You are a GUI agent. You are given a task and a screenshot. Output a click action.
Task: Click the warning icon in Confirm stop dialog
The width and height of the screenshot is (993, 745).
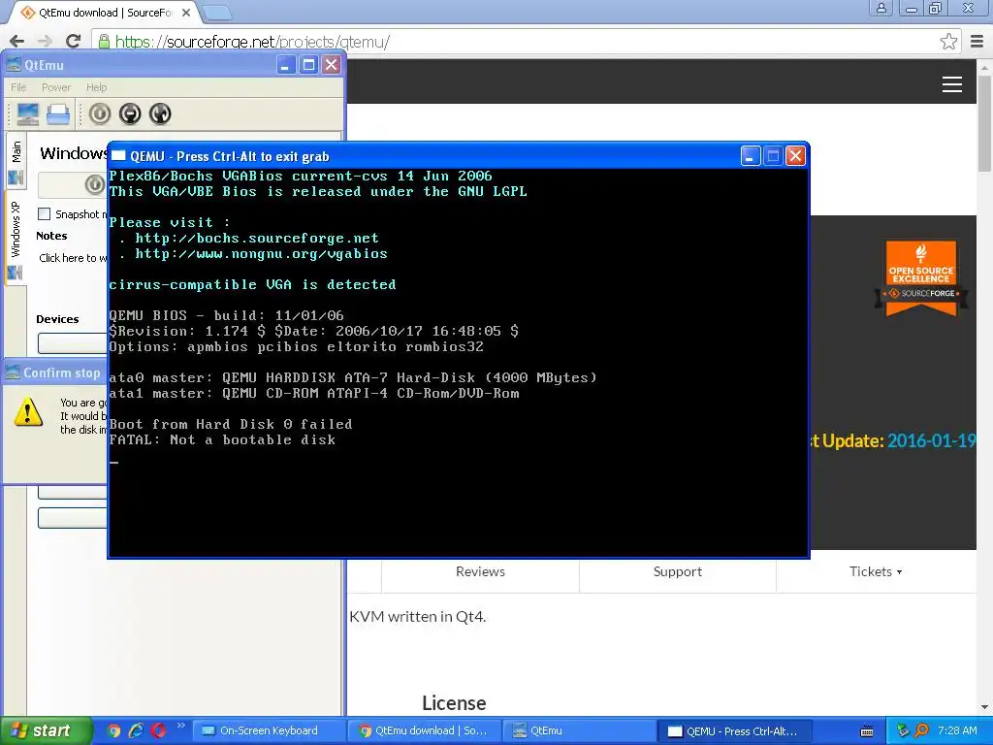point(28,411)
